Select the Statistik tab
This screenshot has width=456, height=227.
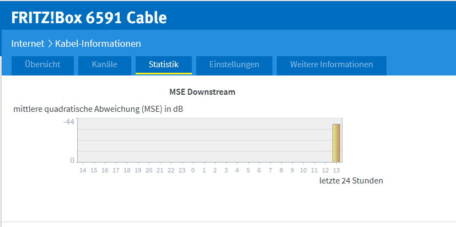pyautogui.click(x=164, y=64)
